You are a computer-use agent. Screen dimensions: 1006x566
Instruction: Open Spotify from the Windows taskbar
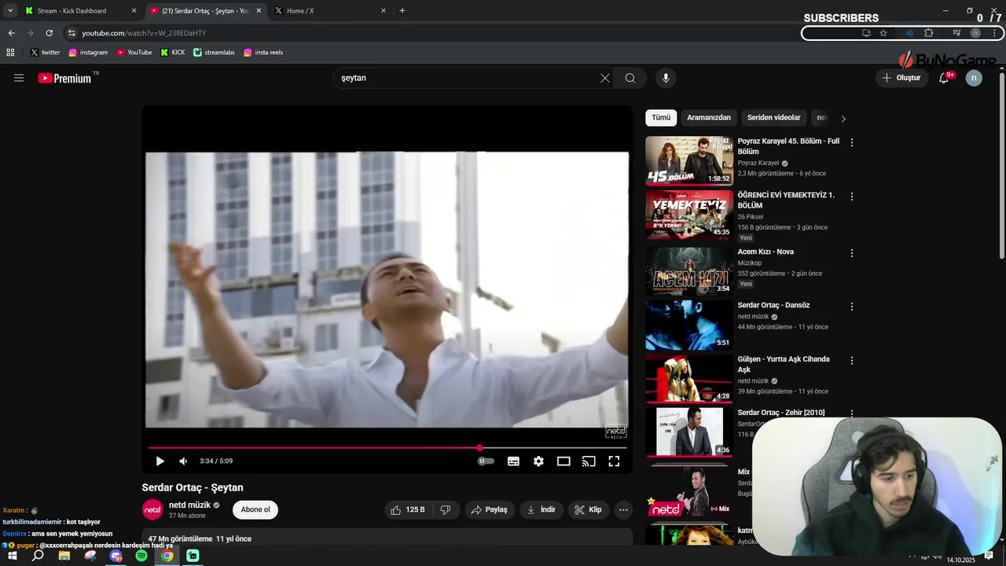(141, 556)
